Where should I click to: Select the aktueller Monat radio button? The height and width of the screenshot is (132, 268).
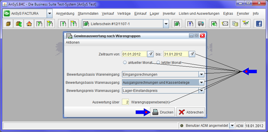click(125, 63)
